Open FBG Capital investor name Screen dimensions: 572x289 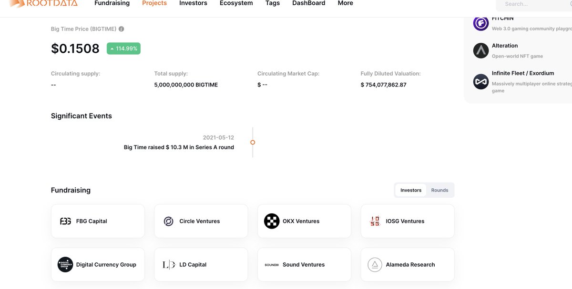92,221
